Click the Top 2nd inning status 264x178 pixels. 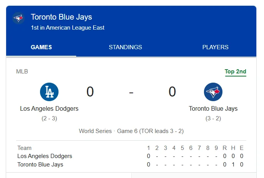click(x=236, y=72)
